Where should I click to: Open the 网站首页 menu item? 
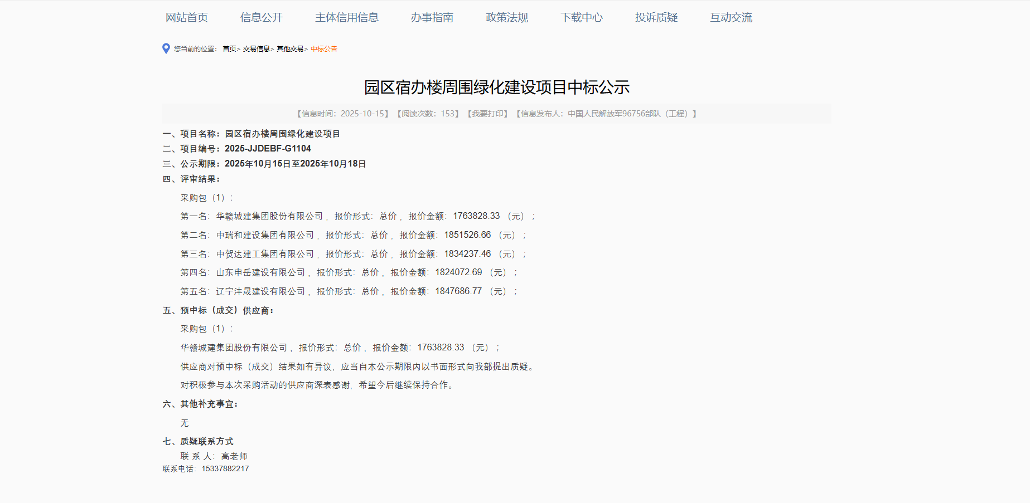pos(186,17)
